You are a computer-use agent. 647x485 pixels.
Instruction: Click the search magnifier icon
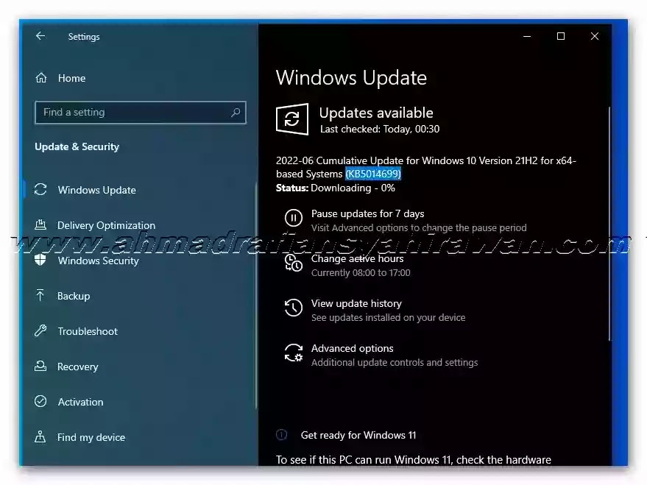(236, 113)
